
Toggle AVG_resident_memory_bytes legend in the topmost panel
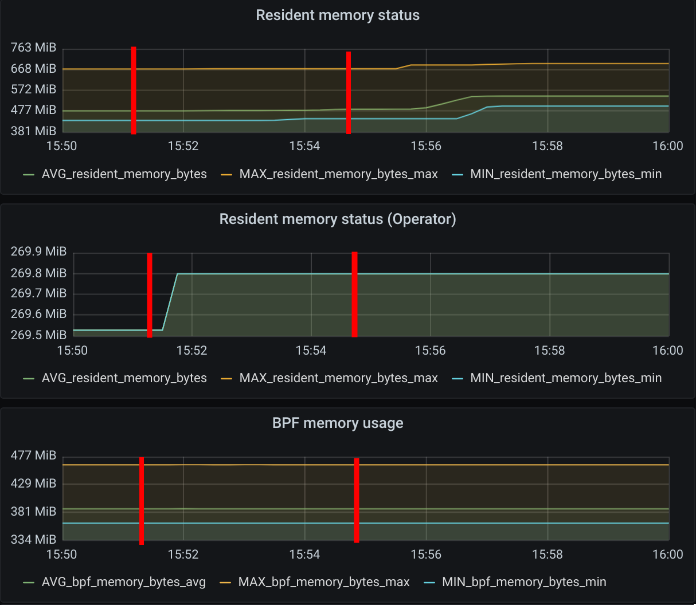(124, 174)
